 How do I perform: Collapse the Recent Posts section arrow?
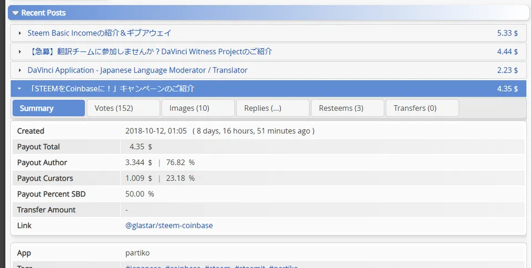15,13
